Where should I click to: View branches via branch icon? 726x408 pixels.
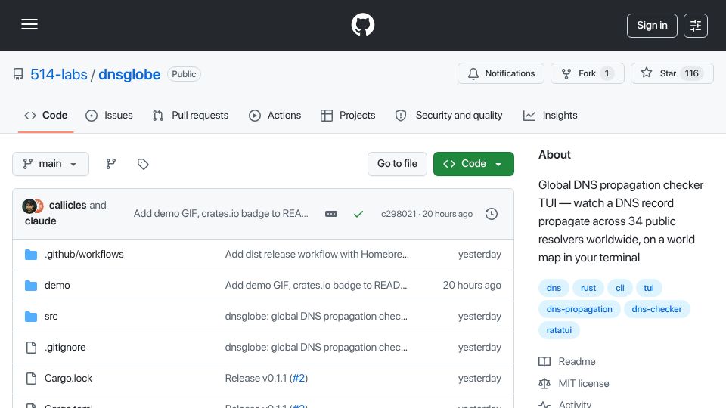[110, 164]
